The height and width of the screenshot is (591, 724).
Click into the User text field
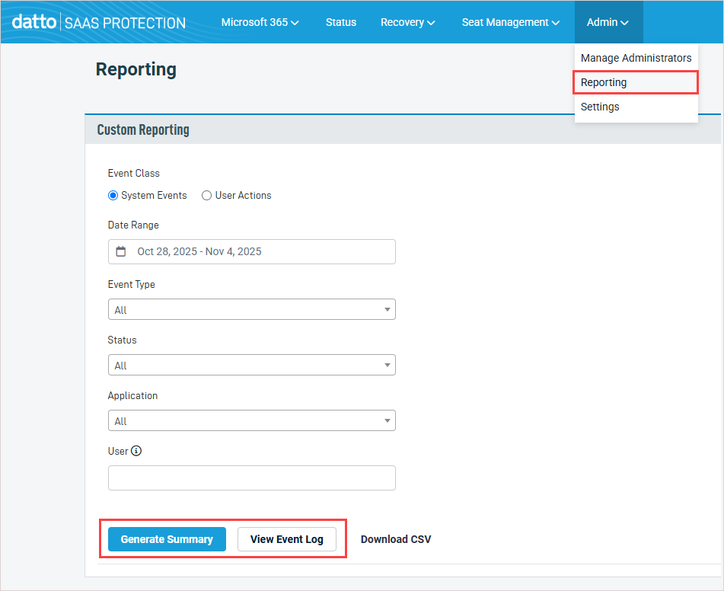pyautogui.click(x=251, y=478)
